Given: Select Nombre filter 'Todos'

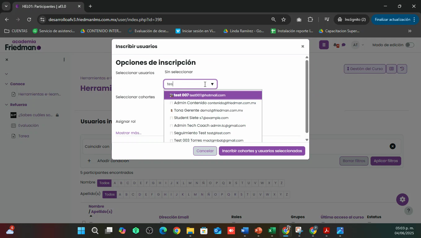Looking at the screenshot, I should 104,183.
